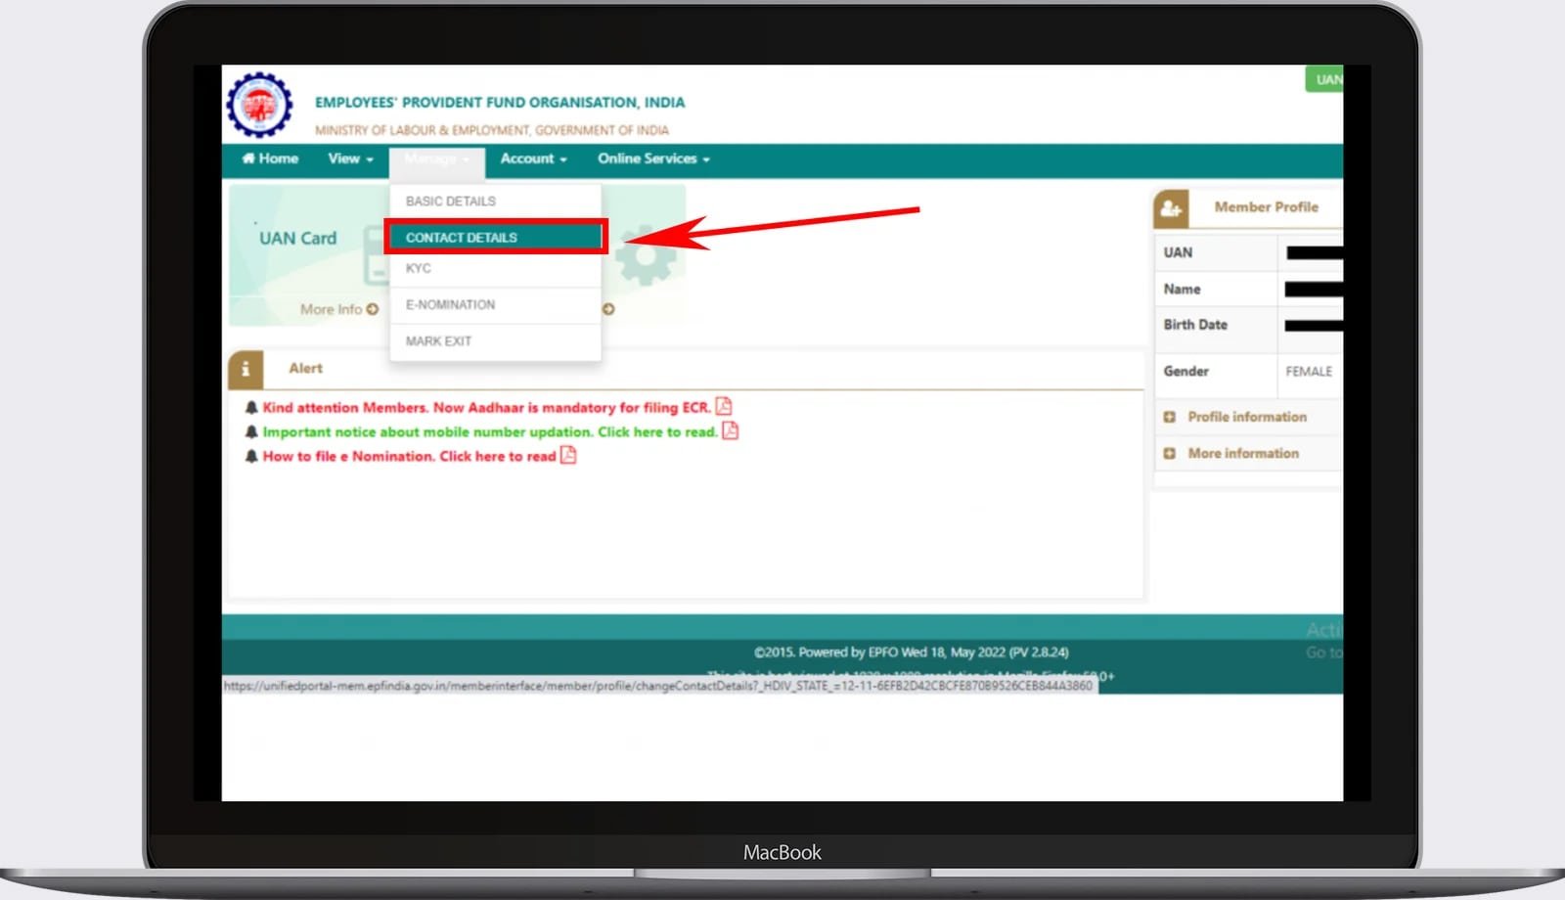The image size is (1565, 900).
Task: Click the footer Powered by EPFO text
Action: pyautogui.click(x=911, y=652)
